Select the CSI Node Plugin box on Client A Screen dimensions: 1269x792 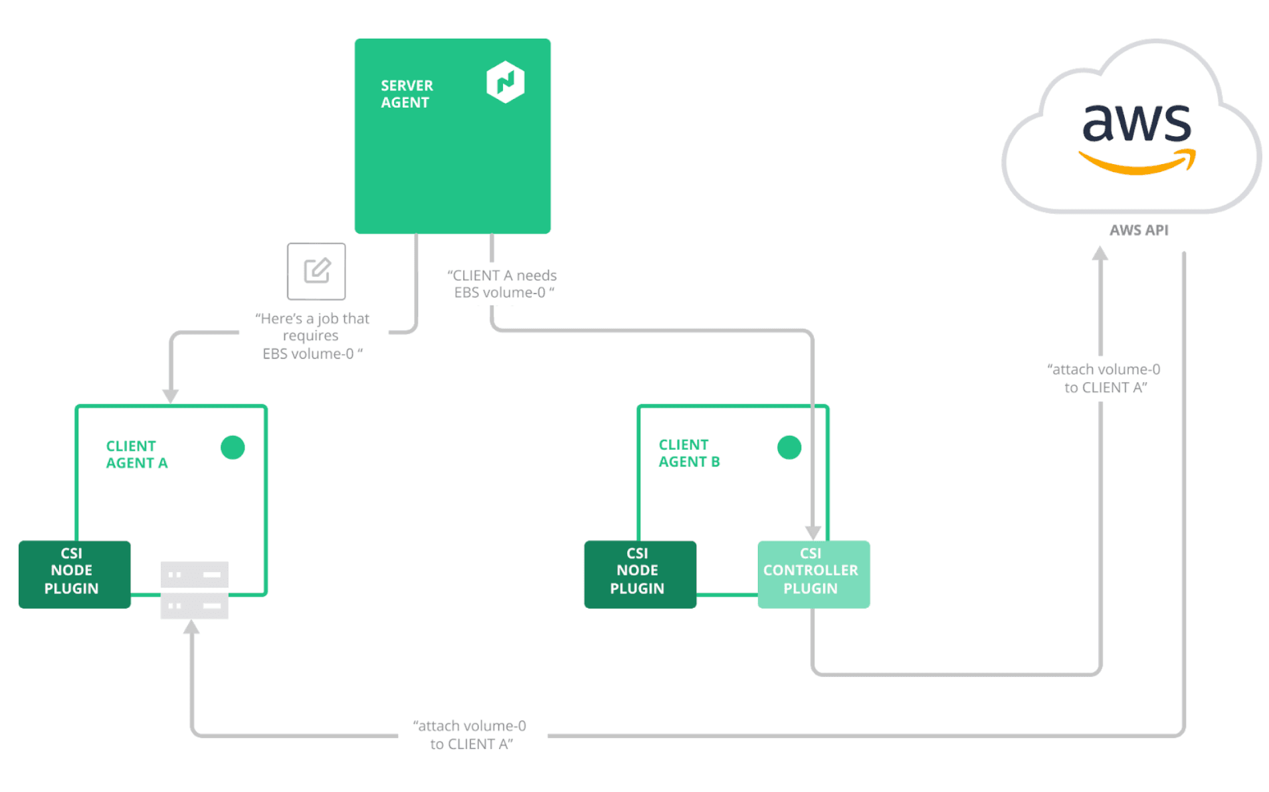coord(74,573)
